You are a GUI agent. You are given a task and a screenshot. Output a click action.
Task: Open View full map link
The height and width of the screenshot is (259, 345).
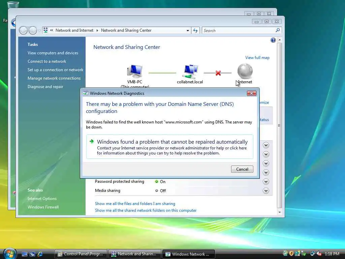pos(257,58)
